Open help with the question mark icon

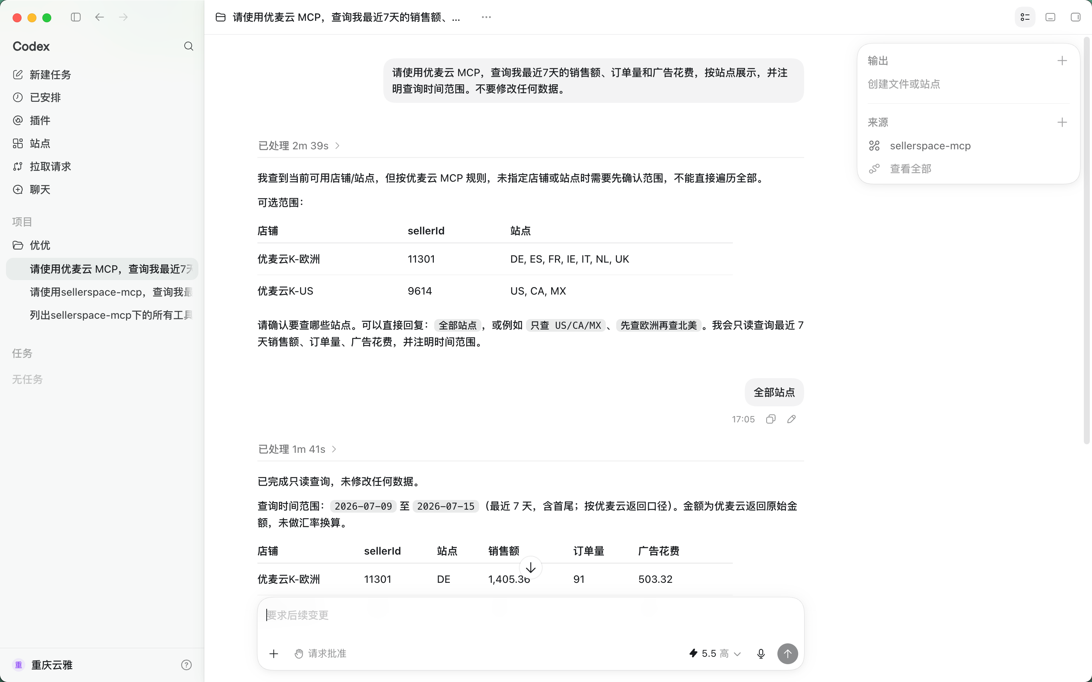(x=186, y=665)
